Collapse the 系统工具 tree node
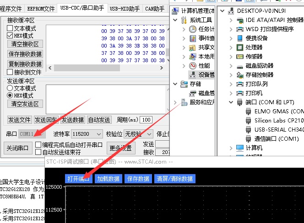Screen dimensions: 304x223 175,20
